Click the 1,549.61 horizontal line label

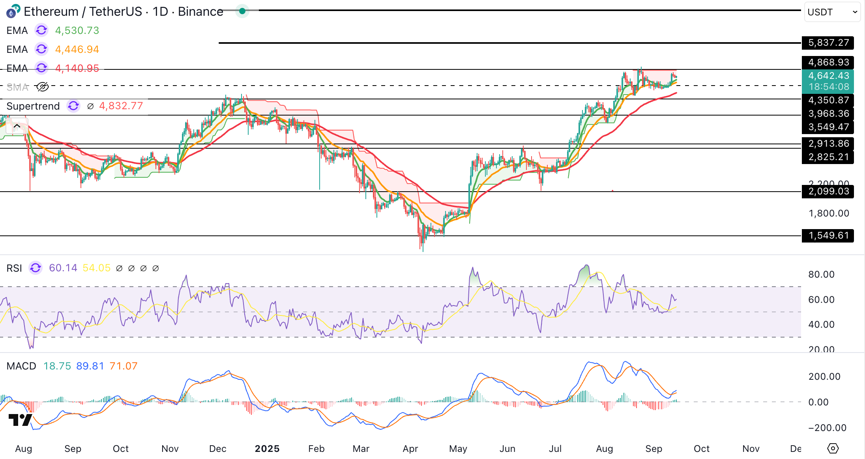point(828,235)
